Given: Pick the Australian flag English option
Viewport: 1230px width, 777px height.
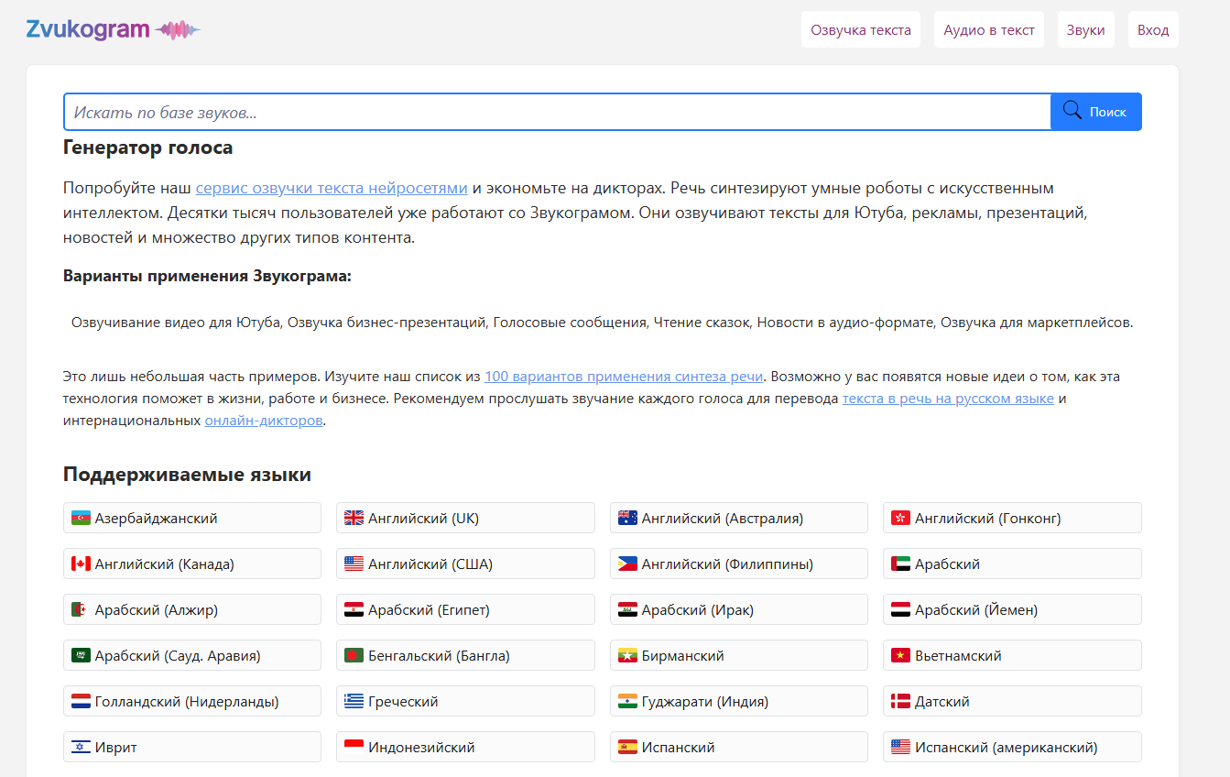Looking at the screenshot, I should (738, 518).
